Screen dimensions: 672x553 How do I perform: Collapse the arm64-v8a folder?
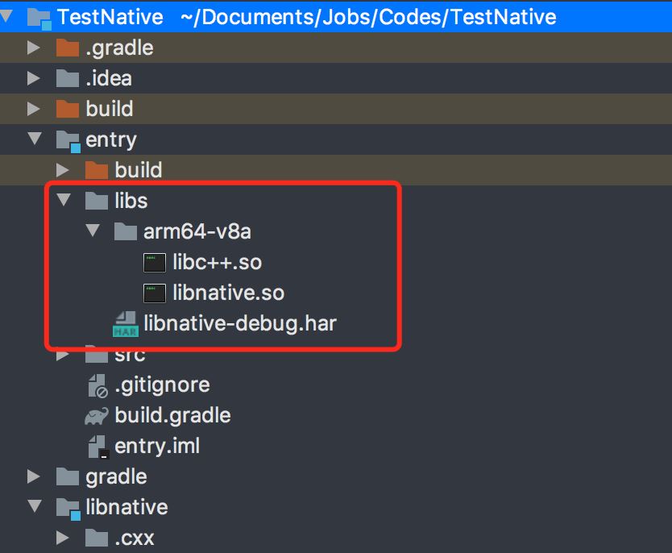[x=92, y=231]
